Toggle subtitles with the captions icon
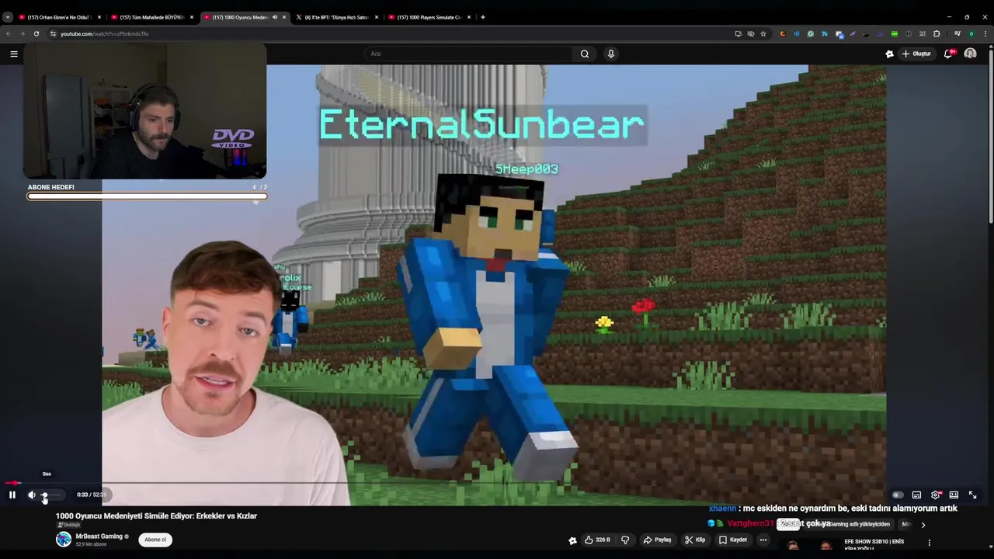The width and height of the screenshot is (994, 559). [x=916, y=495]
